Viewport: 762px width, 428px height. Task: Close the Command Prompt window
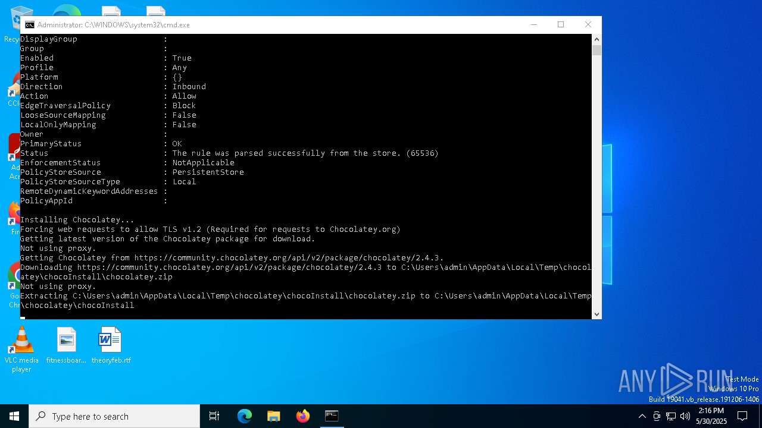(x=588, y=25)
